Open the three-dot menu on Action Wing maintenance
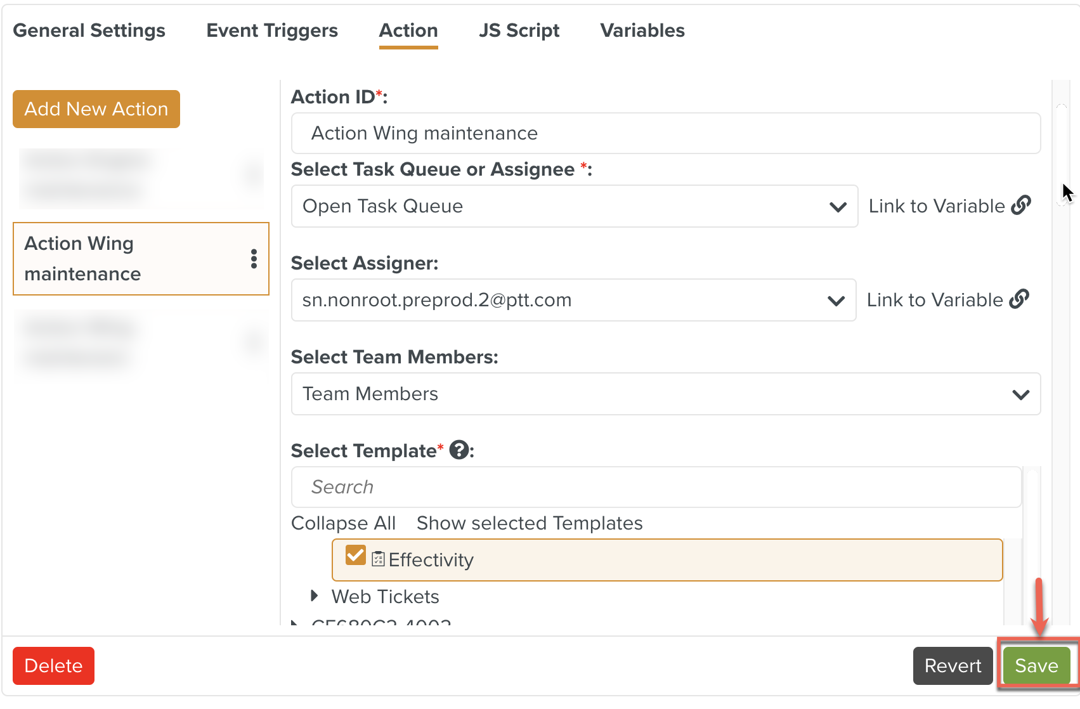The width and height of the screenshot is (1080, 709). click(254, 259)
